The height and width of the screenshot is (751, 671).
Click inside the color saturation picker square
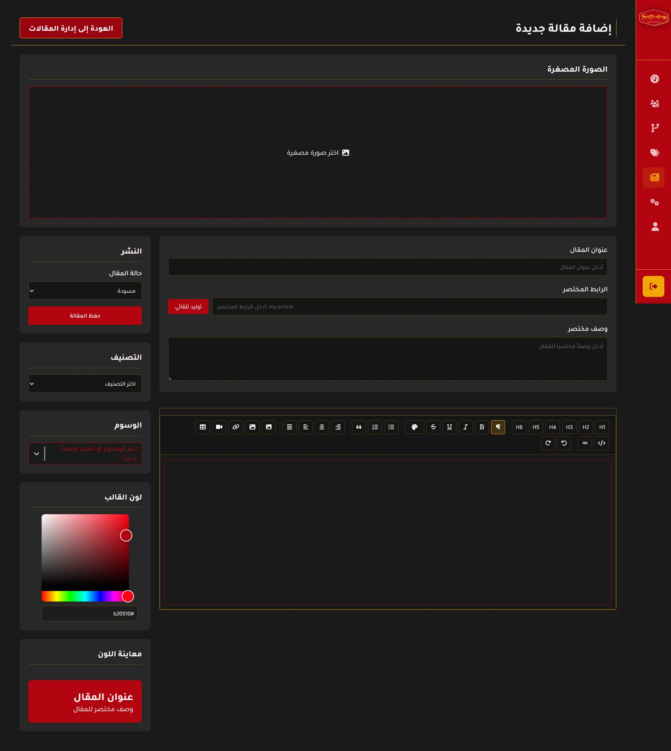85,553
